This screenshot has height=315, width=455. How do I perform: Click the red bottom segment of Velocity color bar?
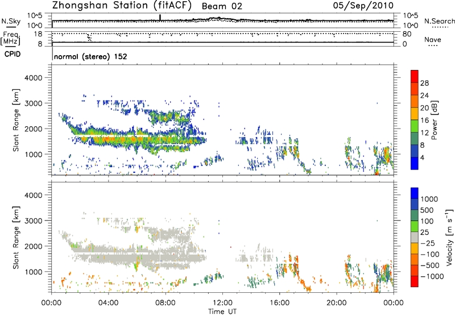(415, 281)
